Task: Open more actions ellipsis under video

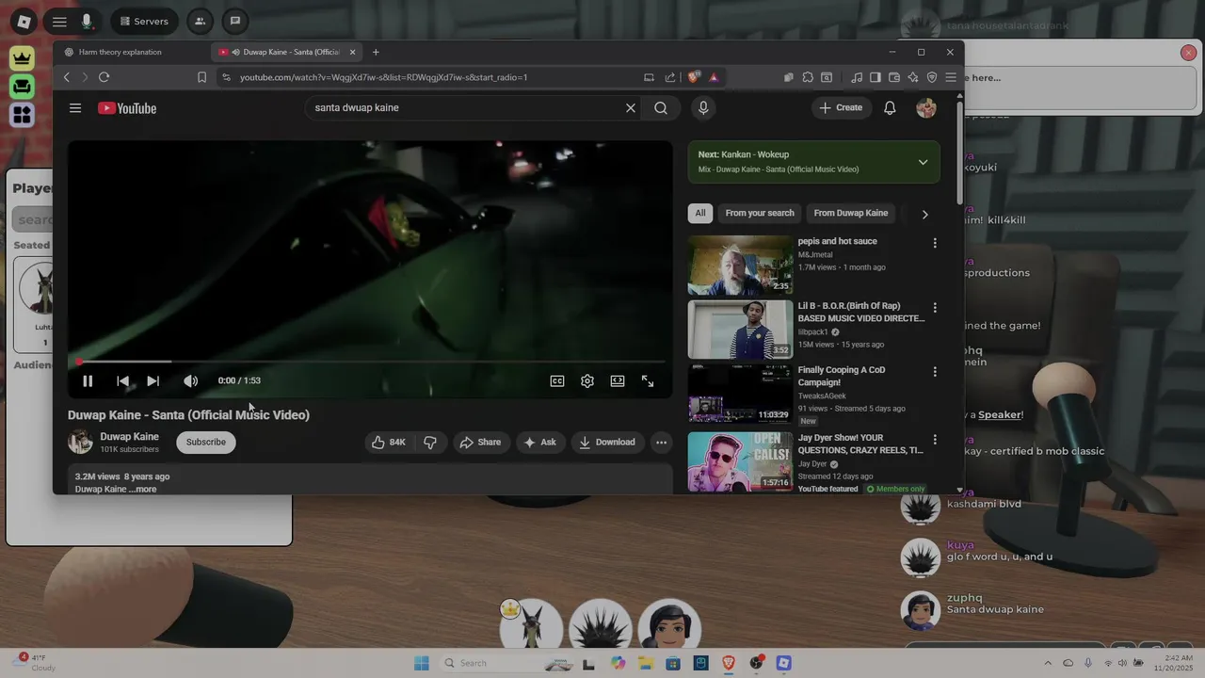Action: (662, 442)
